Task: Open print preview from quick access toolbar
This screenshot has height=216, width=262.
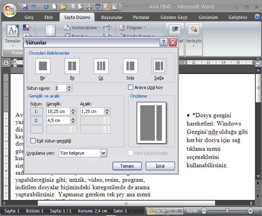Action: click(x=81, y=7)
